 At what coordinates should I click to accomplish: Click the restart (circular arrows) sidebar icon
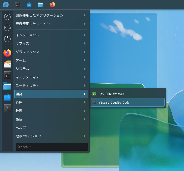(7, 28)
